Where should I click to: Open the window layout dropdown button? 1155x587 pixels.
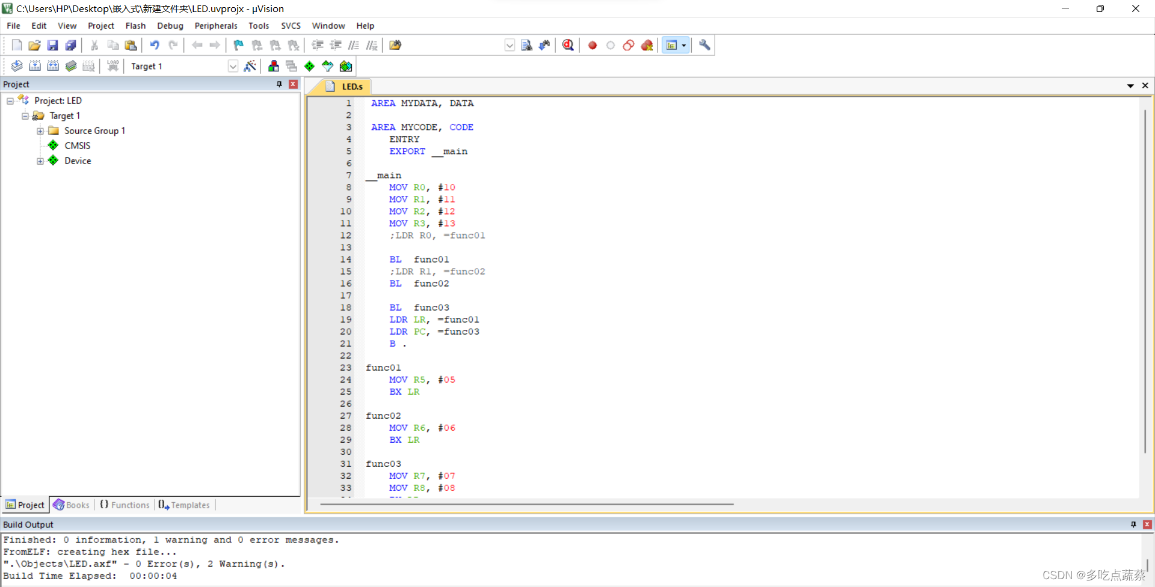(x=684, y=45)
